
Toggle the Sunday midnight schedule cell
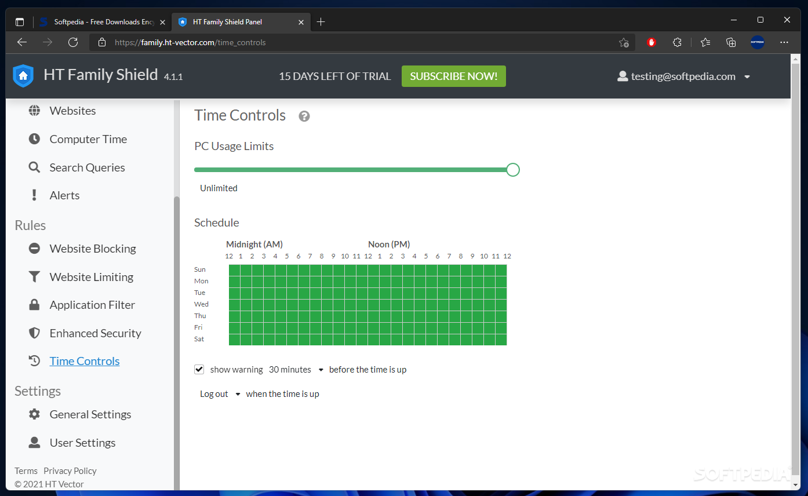[235, 270]
